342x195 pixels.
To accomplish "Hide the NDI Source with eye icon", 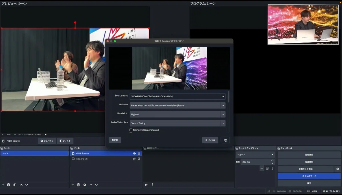I will tap(134, 153).
